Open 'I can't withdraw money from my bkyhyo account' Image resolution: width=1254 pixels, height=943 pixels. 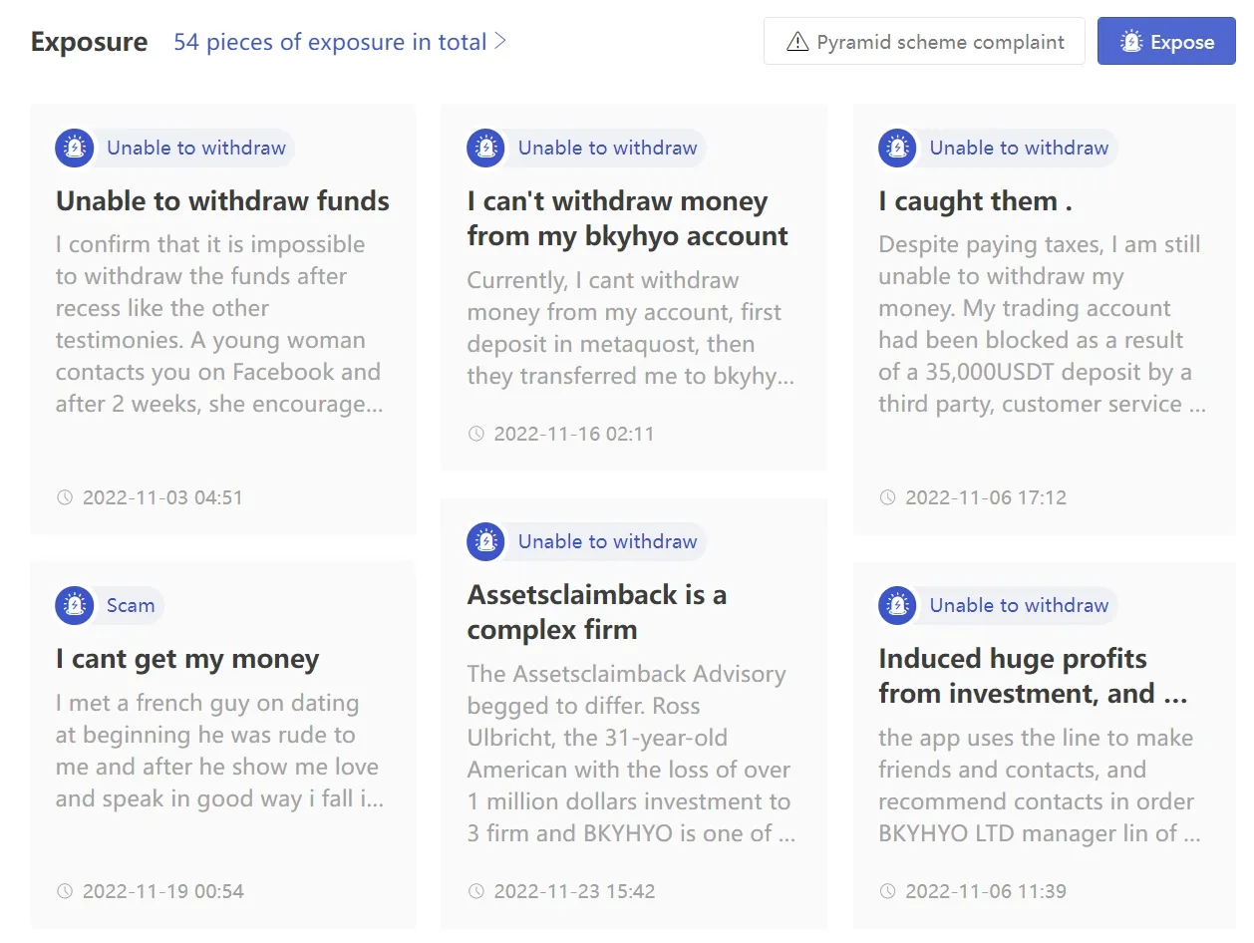point(627,218)
